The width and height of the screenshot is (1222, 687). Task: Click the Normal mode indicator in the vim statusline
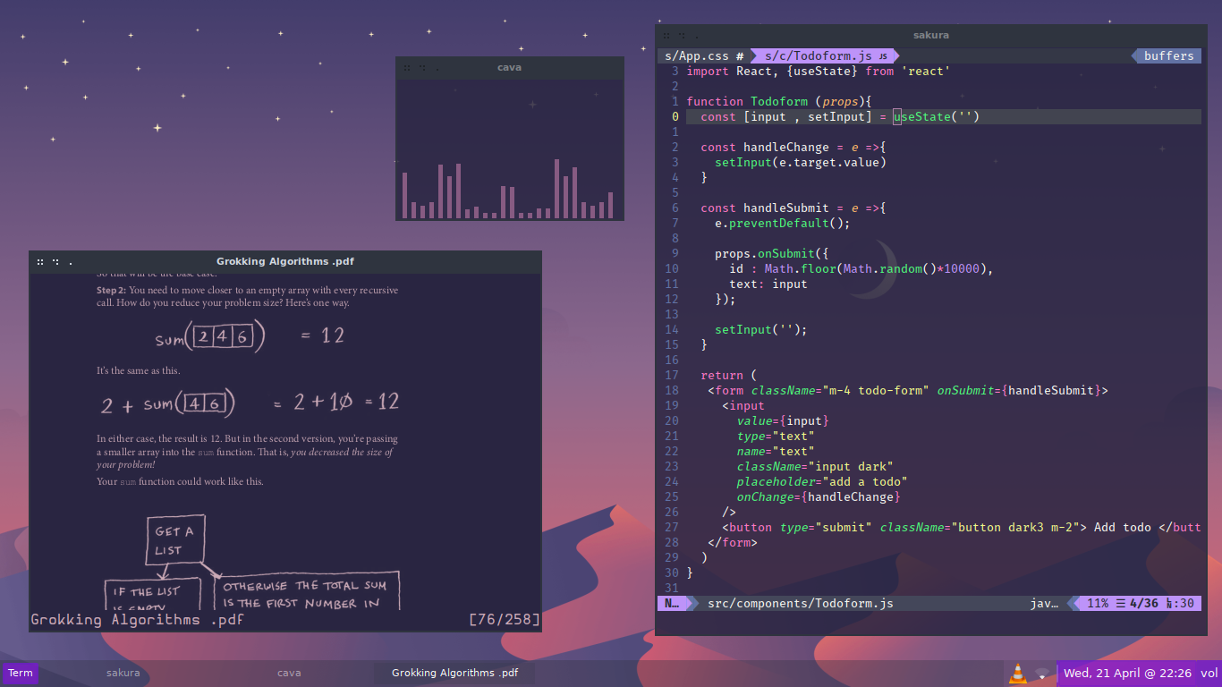672,604
